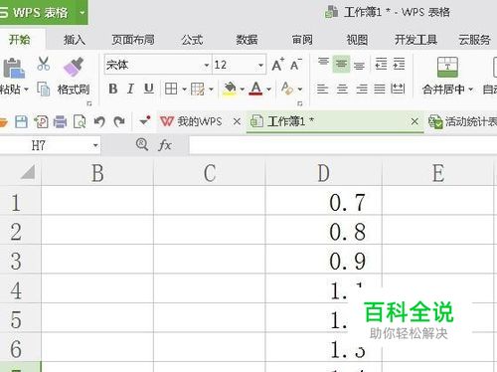This screenshot has height=372, width=497.
Task: Open the 开始 ribbon tab
Action: [x=20, y=40]
